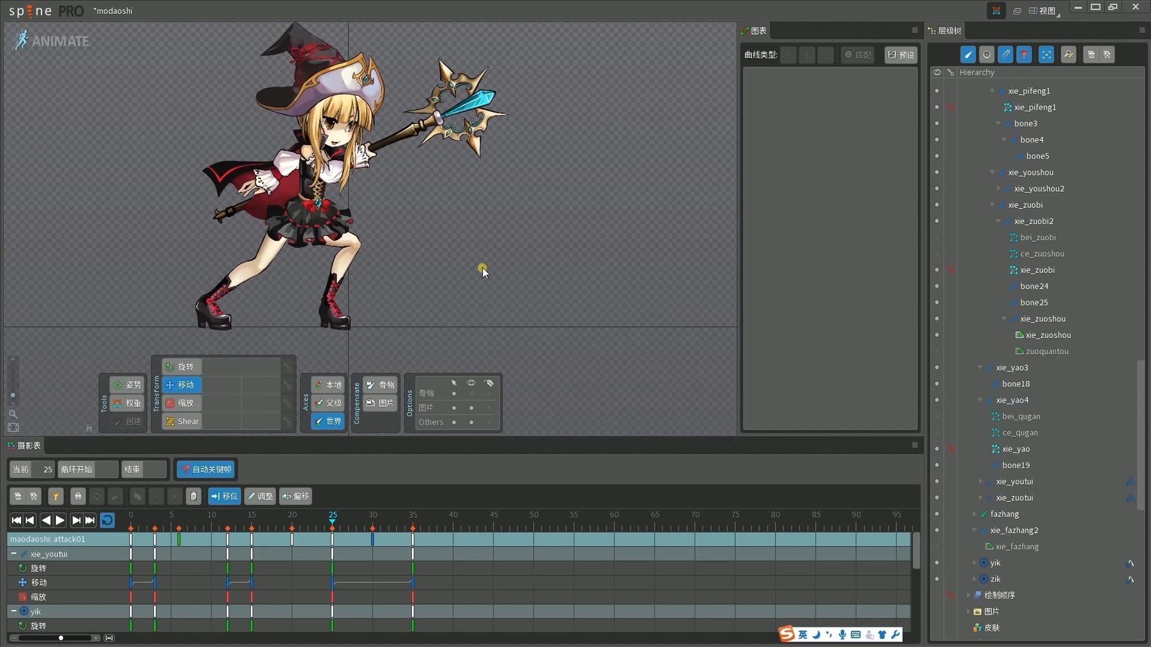Image resolution: width=1151 pixels, height=647 pixels.
Task: Click the timeline lock icon
Action: (77, 496)
